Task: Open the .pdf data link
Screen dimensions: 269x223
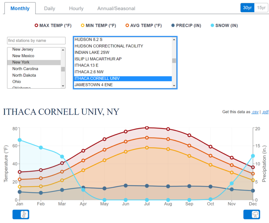Action: pos(265,112)
